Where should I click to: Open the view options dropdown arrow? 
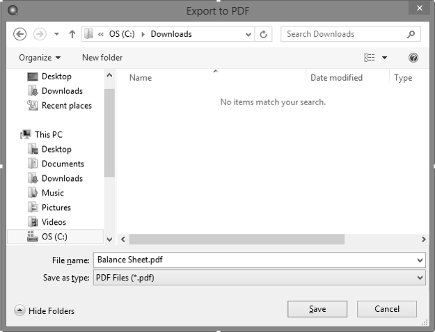coord(384,58)
